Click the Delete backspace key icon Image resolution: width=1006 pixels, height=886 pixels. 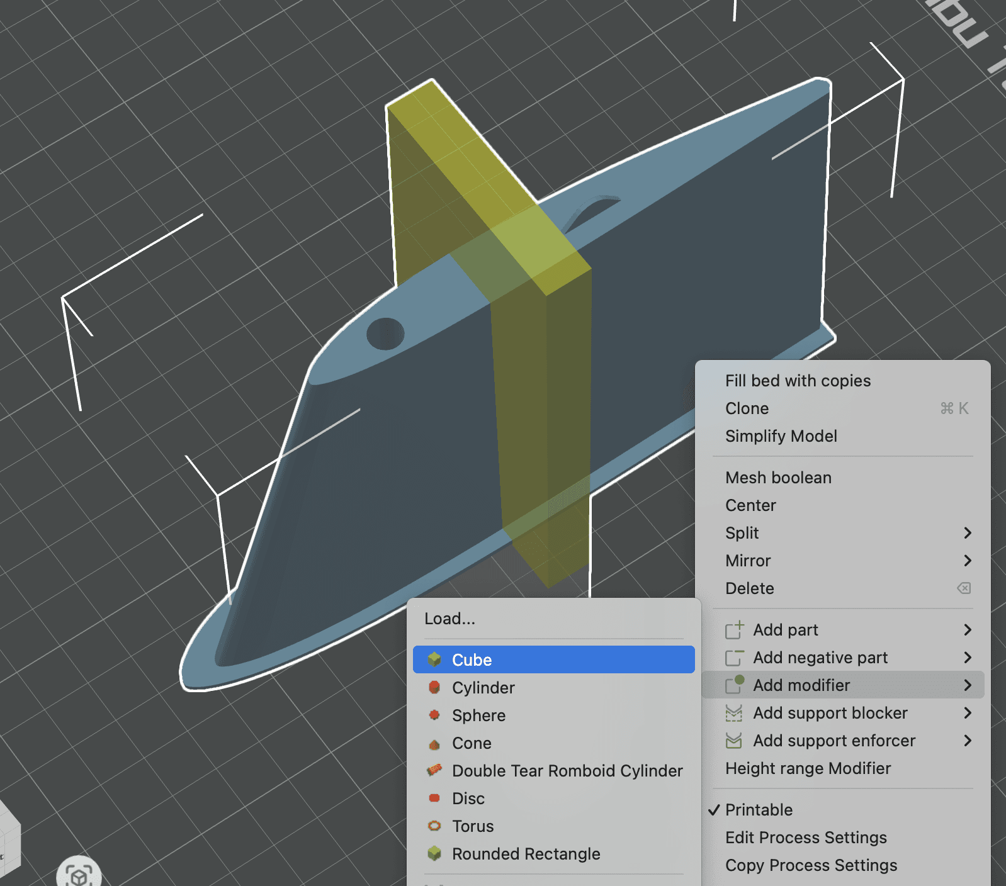coord(964,588)
